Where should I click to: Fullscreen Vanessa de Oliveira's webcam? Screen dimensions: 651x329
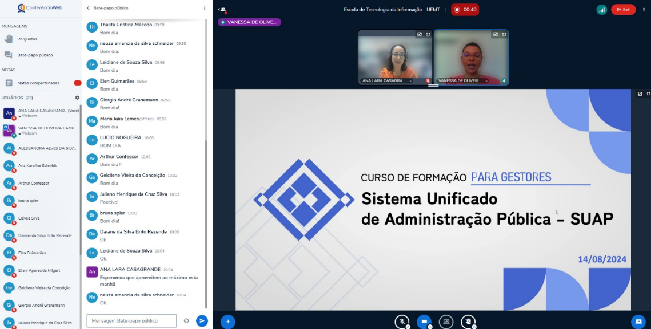click(x=504, y=34)
